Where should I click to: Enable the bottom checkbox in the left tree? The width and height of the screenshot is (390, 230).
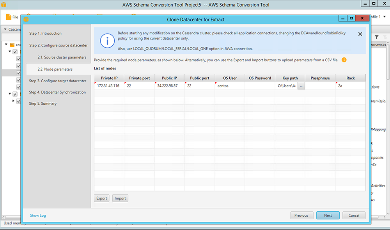[x=18, y=101]
